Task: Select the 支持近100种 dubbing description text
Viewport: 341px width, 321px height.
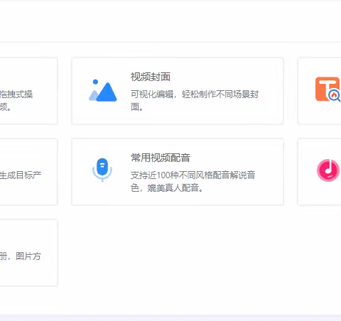Action: click(x=193, y=182)
